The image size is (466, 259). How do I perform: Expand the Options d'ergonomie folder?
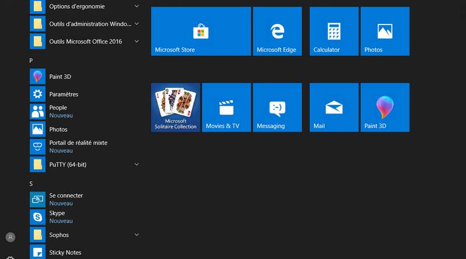coord(136,6)
